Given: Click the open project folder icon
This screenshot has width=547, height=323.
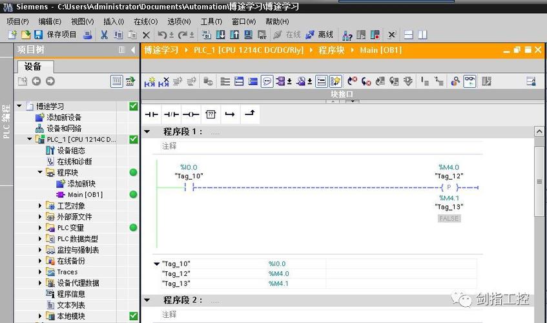Looking at the screenshot, I should (25, 34).
